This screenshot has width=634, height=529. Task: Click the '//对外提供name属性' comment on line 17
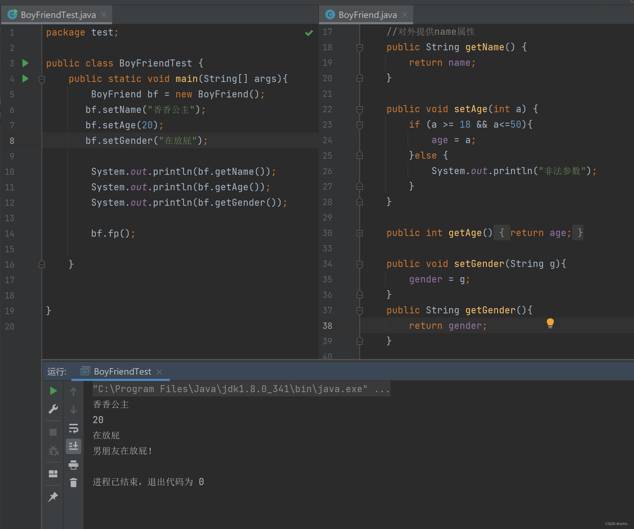click(431, 32)
